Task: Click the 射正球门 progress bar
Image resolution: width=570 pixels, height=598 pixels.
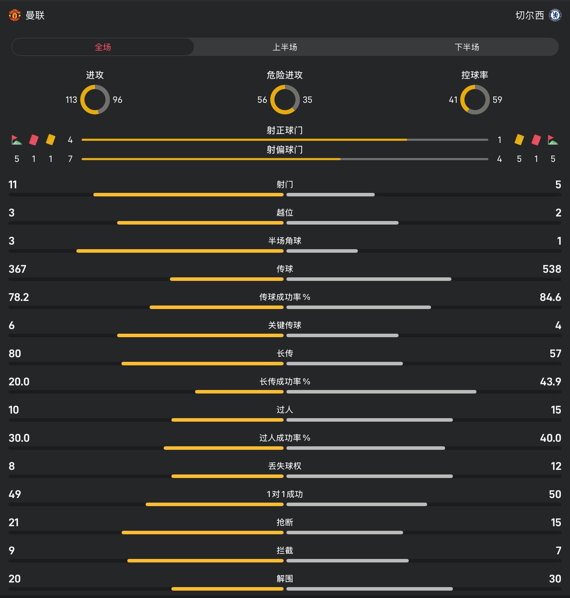Action: pyautogui.click(x=285, y=140)
